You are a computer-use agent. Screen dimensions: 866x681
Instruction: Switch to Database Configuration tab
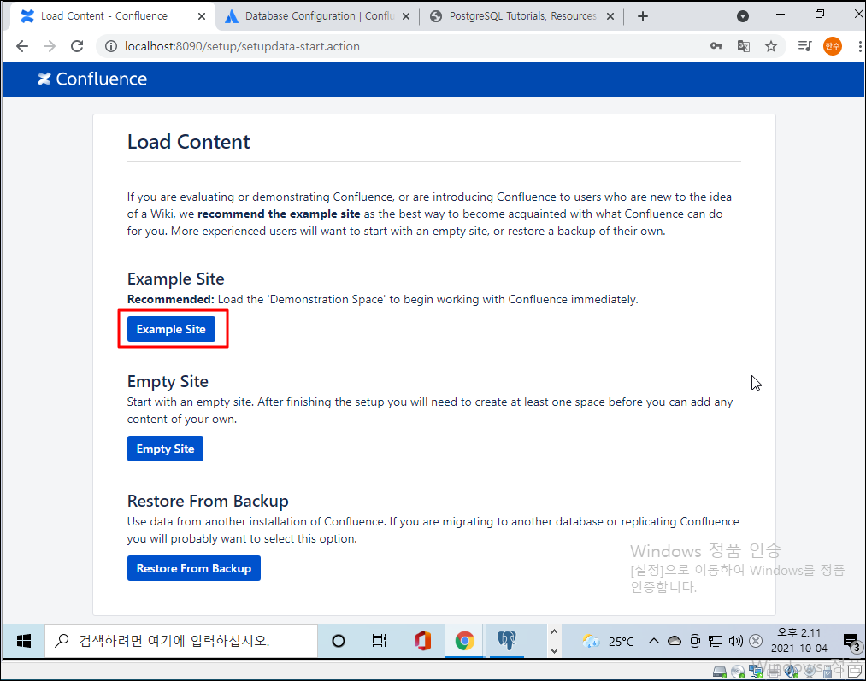tap(317, 16)
